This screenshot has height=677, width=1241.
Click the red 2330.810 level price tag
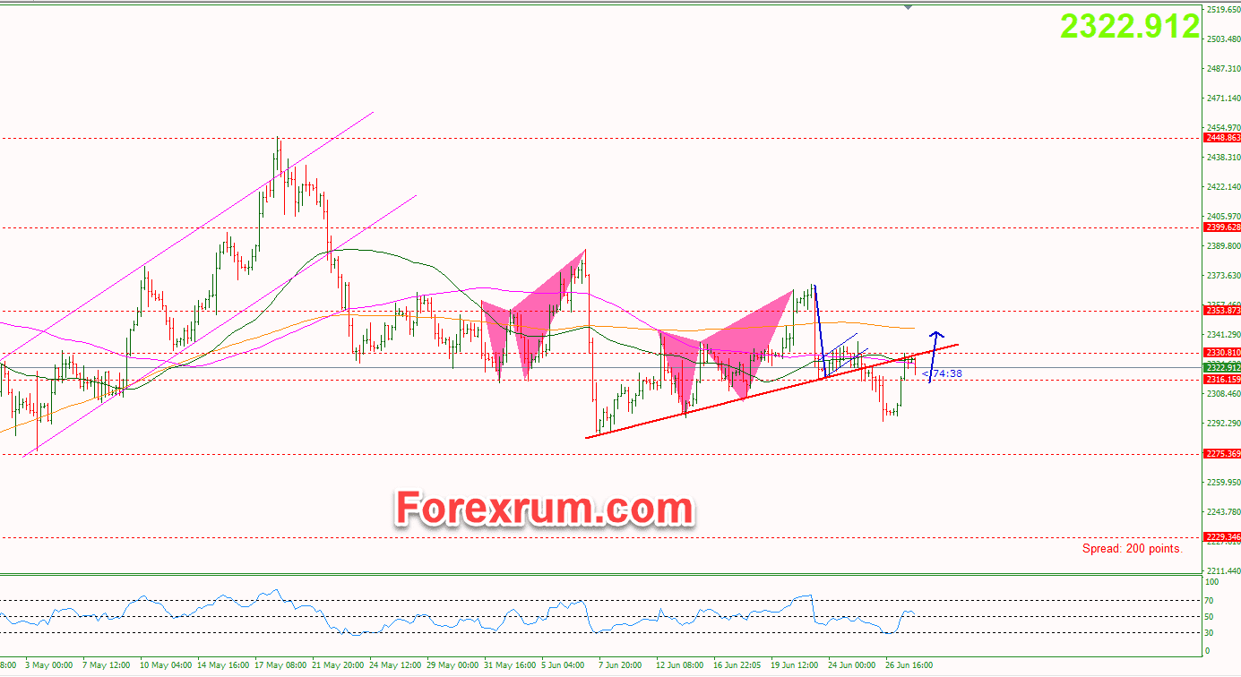click(x=1223, y=353)
